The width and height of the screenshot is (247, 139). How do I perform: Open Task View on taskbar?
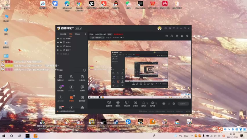19,136
